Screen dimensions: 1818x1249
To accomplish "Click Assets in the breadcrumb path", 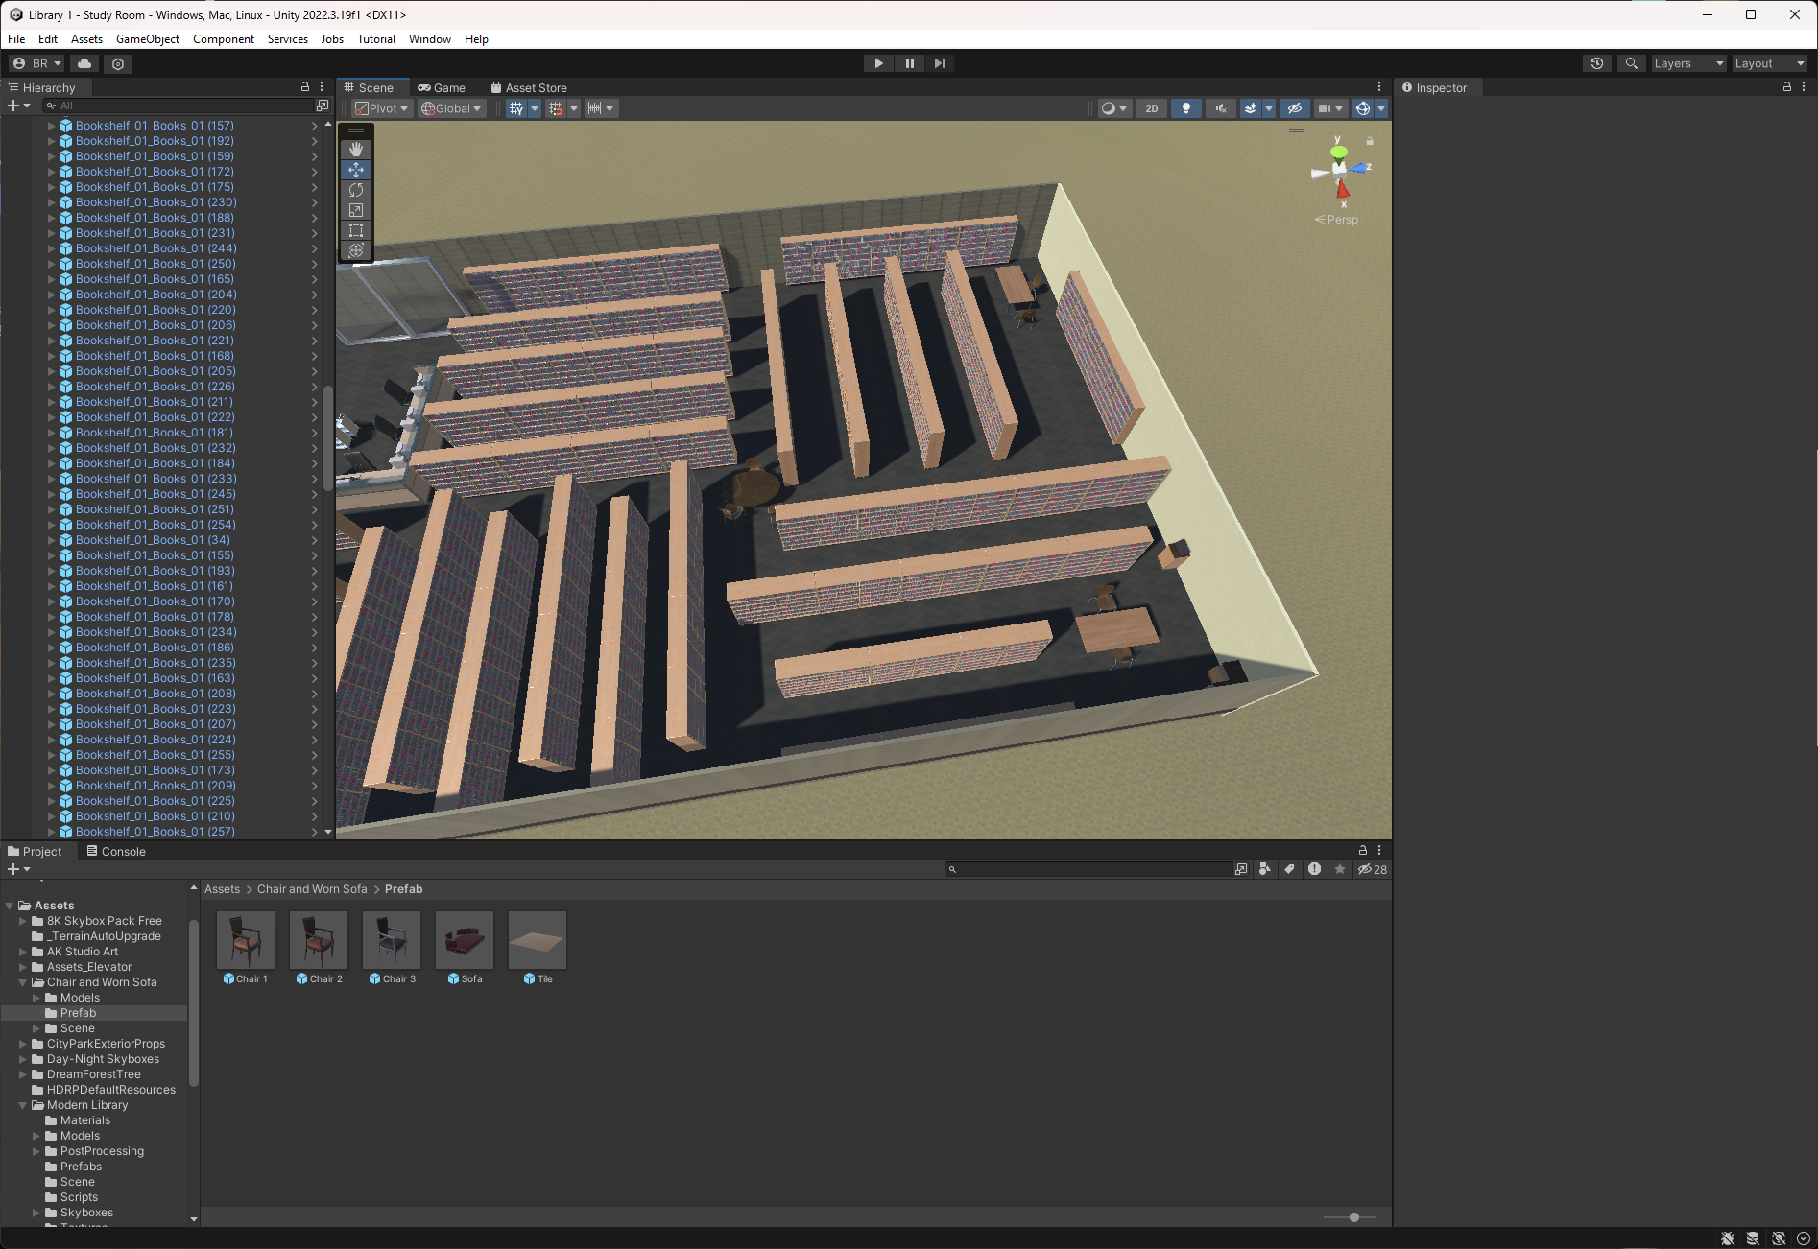I will click(x=222, y=889).
